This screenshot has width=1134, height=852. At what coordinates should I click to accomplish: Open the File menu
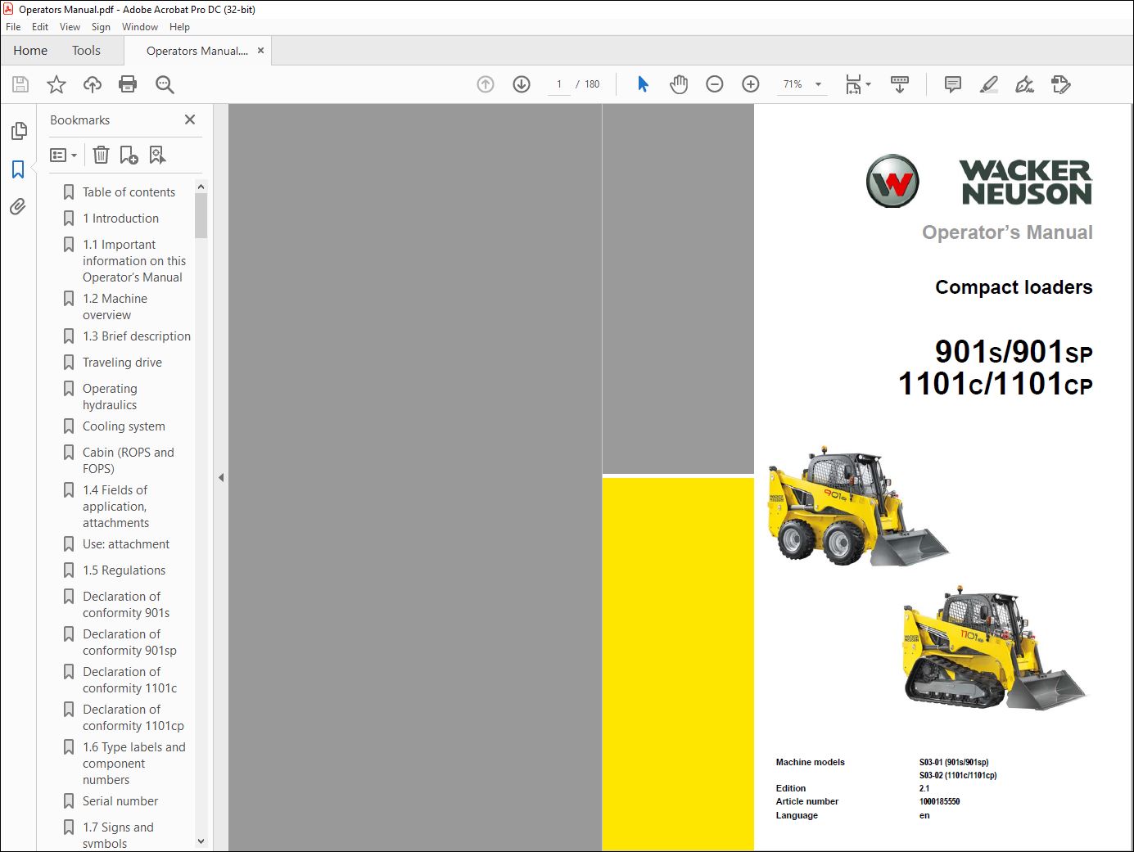[13, 27]
